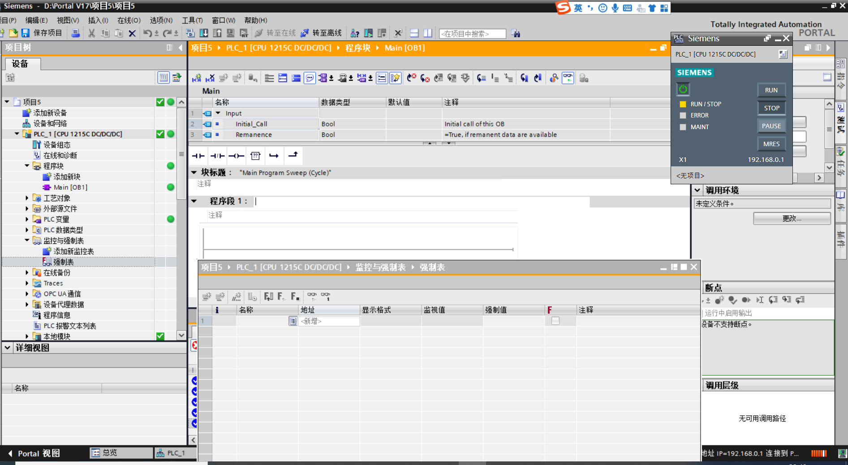Click the 新增 address cell in force table
Image resolution: width=848 pixels, height=465 pixels.
click(329, 321)
